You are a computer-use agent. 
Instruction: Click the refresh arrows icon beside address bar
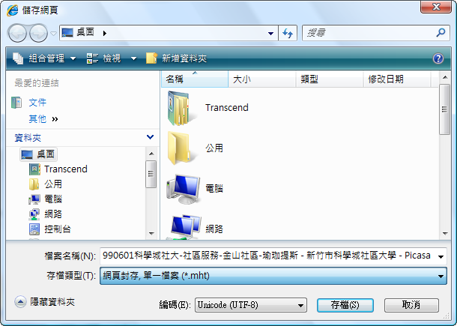(288, 33)
